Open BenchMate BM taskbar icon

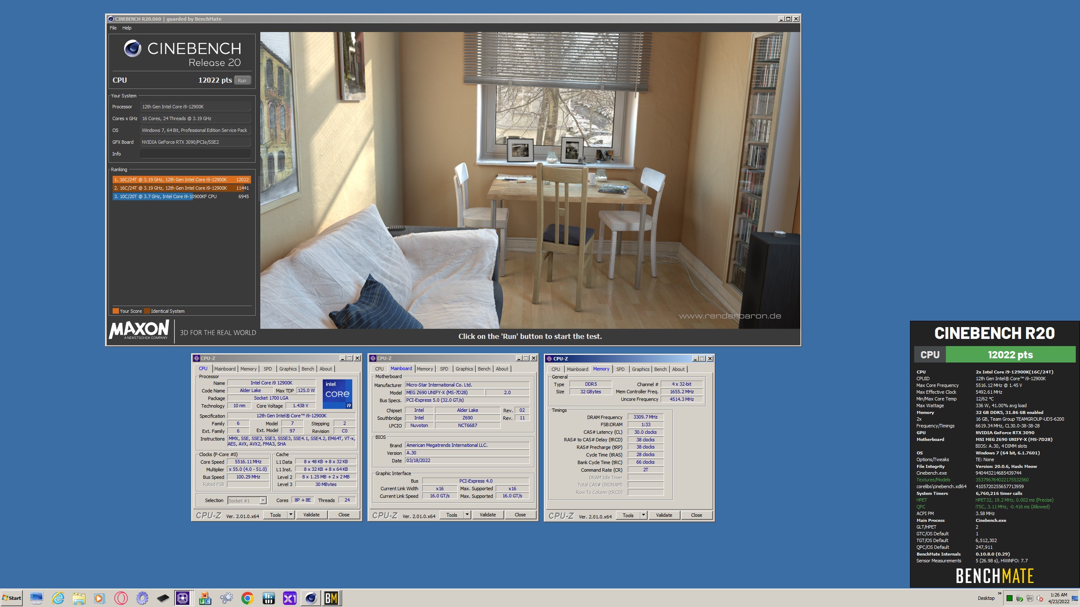pyautogui.click(x=332, y=598)
